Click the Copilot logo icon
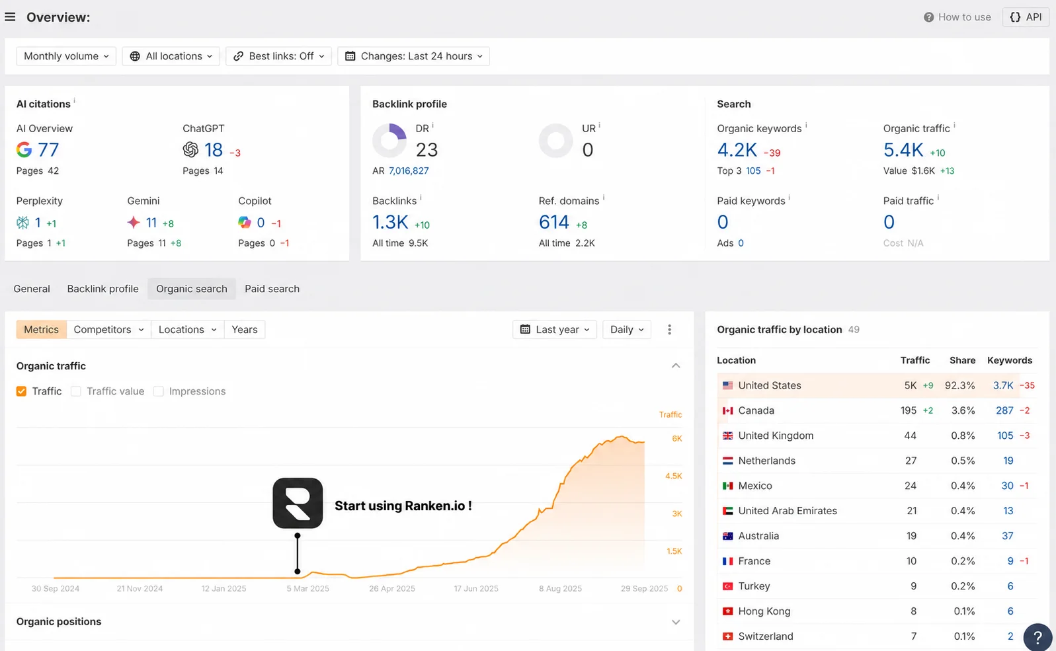1056x651 pixels. (245, 223)
